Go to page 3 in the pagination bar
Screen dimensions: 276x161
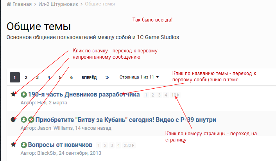click(37, 77)
